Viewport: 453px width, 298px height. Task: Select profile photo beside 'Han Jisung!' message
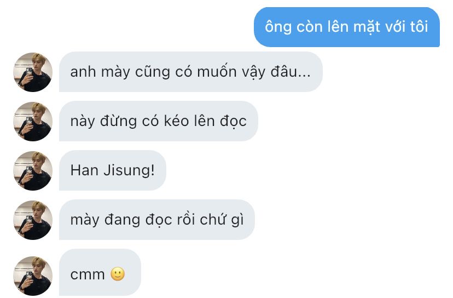(33, 171)
